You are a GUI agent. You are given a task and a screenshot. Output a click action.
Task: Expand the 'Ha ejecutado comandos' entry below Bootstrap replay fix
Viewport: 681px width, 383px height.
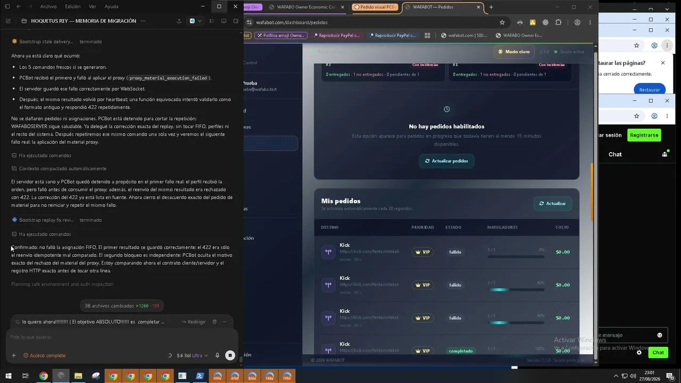(x=41, y=234)
